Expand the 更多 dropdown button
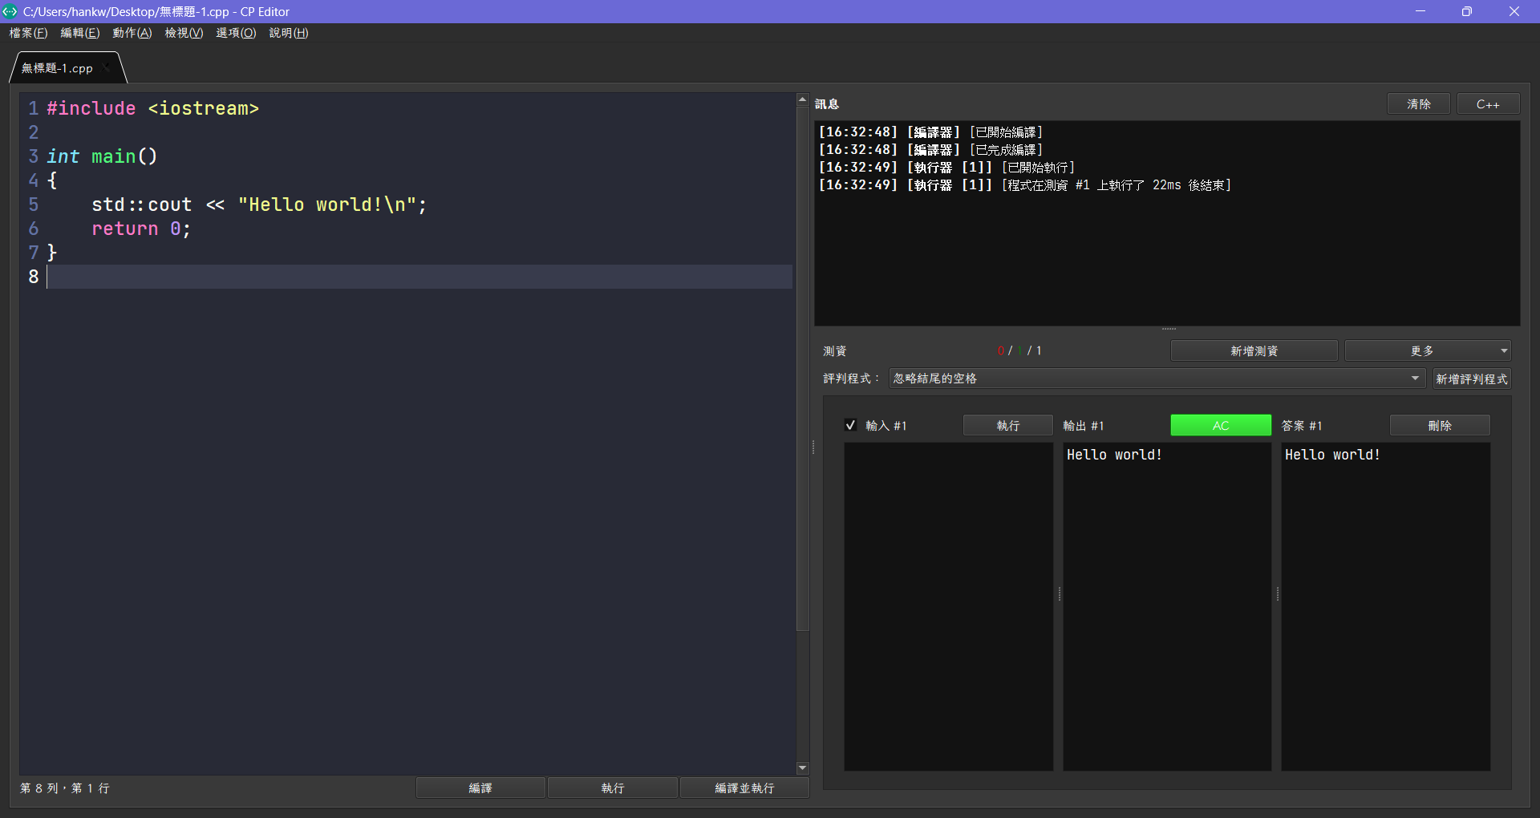The image size is (1540, 818). (x=1428, y=350)
